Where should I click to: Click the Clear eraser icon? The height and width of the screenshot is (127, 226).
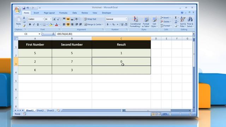(x=176, y=26)
